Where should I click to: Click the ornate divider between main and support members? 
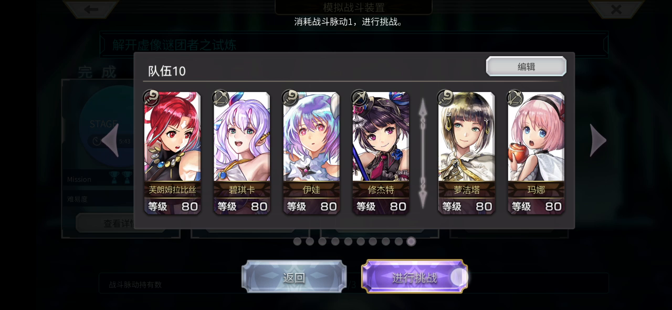(423, 153)
